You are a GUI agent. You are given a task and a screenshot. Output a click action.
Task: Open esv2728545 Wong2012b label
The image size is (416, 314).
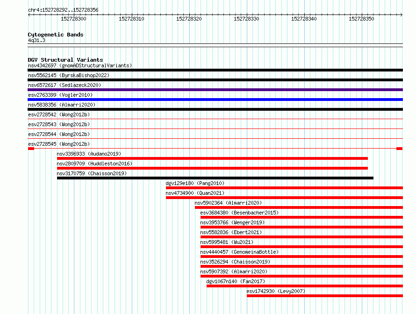[59, 144]
